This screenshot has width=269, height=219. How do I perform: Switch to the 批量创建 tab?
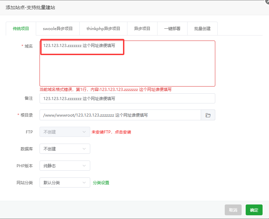point(202,29)
